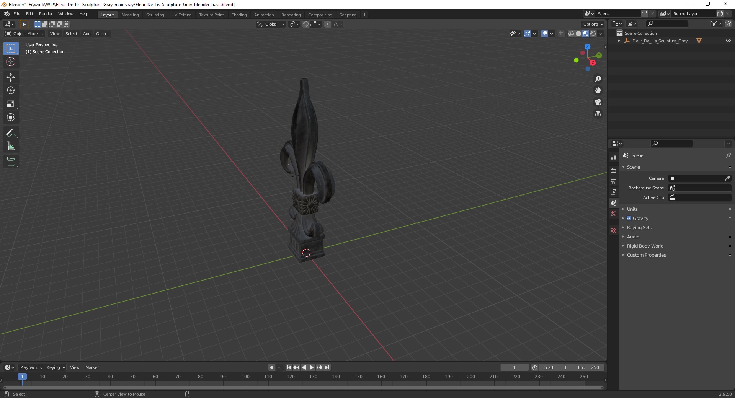Image resolution: width=735 pixels, height=398 pixels.
Task: Toggle camera view icon in viewport
Action: point(598,102)
